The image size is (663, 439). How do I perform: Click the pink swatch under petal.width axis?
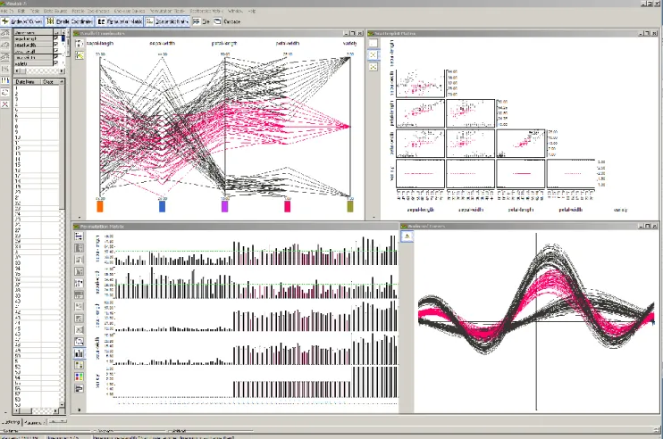point(287,206)
